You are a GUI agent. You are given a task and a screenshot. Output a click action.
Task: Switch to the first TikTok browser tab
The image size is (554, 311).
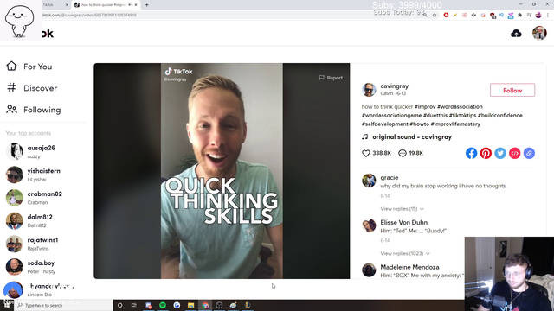pos(55,5)
